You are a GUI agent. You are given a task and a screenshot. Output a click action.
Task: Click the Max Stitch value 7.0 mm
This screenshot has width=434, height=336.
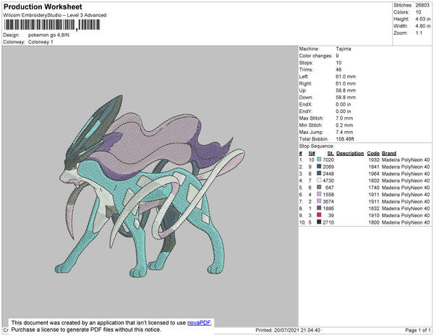(x=344, y=118)
